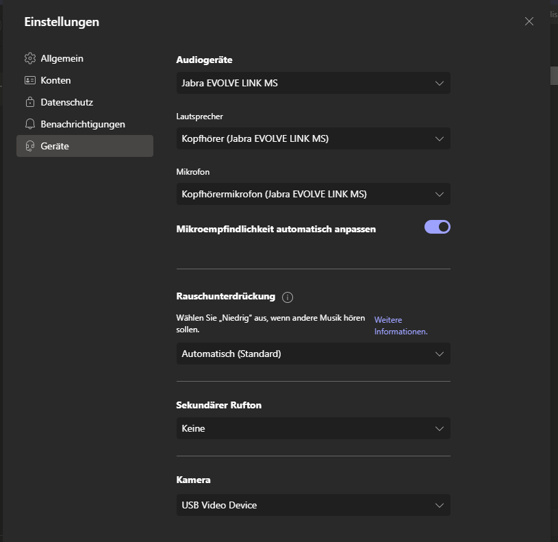This screenshot has height=542, width=558.
Task: Open the Audiogeräte dropdown showing Jabra EVOLVE LINK MS
Action: click(313, 83)
